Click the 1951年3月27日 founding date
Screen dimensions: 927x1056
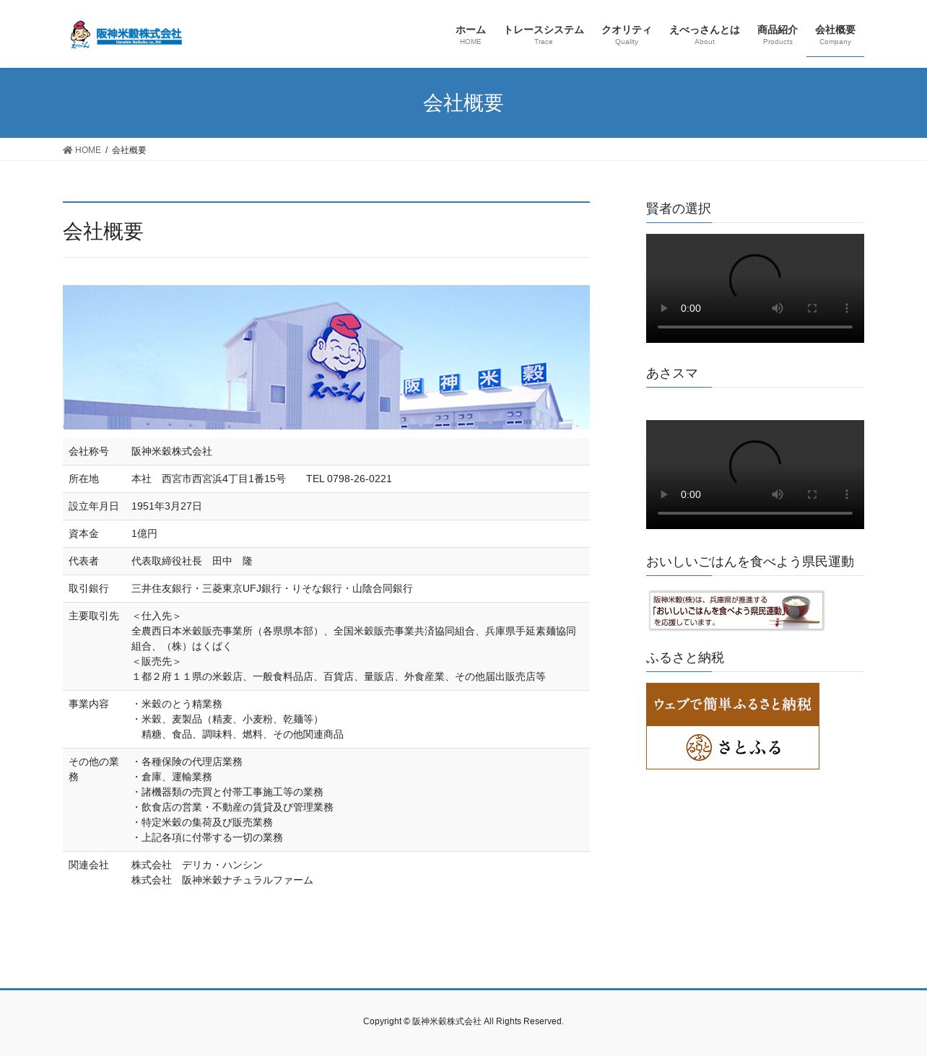[x=167, y=507]
